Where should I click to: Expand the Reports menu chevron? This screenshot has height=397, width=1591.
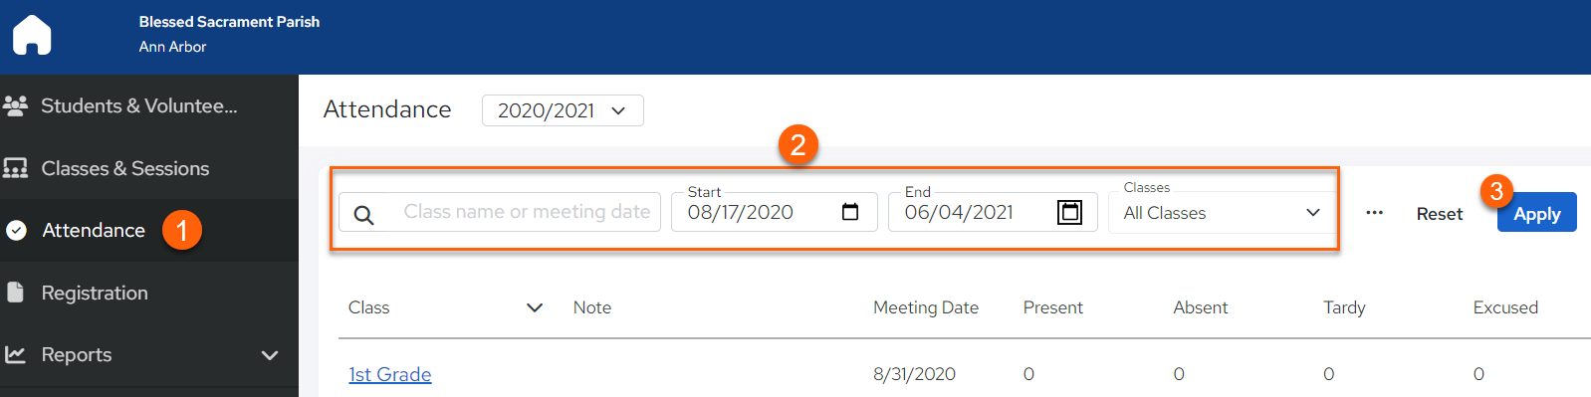pyautogui.click(x=269, y=355)
